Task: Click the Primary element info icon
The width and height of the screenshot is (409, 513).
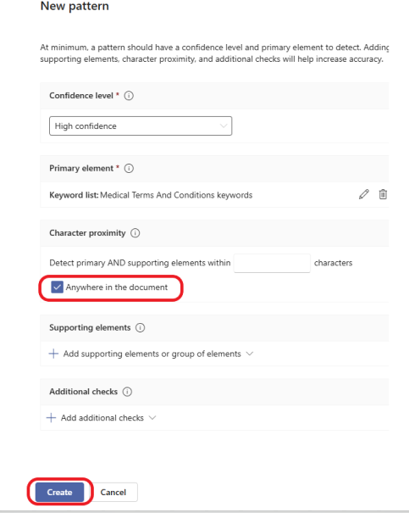Action: pyautogui.click(x=129, y=168)
